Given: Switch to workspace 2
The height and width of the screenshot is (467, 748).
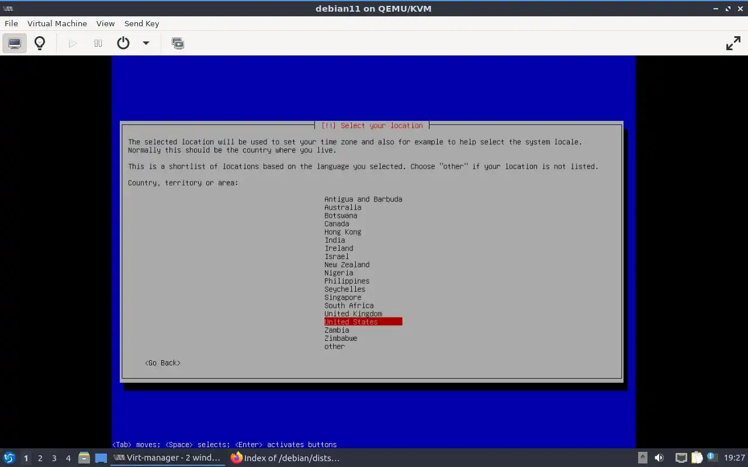Looking at the screenshot, I should (x=40, y=458).
